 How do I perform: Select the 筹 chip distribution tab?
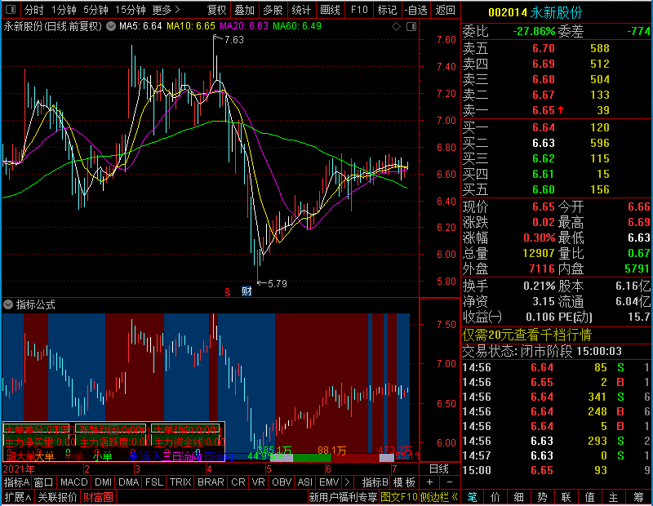pyautogui.click(x=639, y=497)
